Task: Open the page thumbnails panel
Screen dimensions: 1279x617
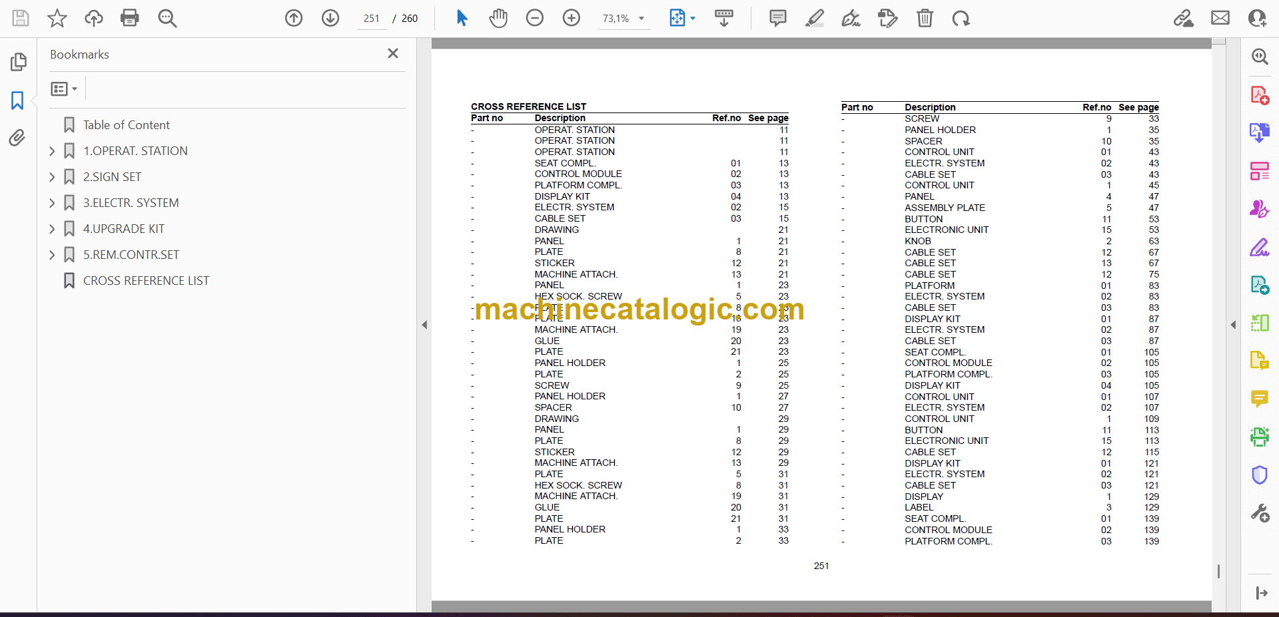Action: 18,62
